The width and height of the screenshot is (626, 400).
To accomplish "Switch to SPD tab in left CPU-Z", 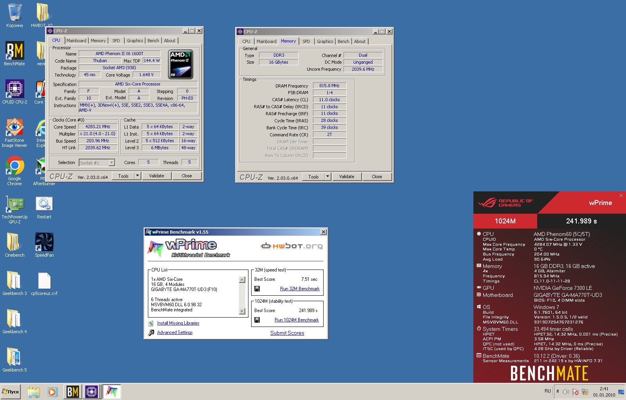I will (x=116, y=41).
